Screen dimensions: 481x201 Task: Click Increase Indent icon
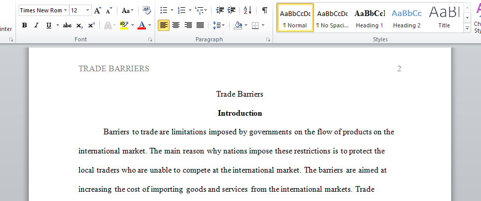(231, 10)
